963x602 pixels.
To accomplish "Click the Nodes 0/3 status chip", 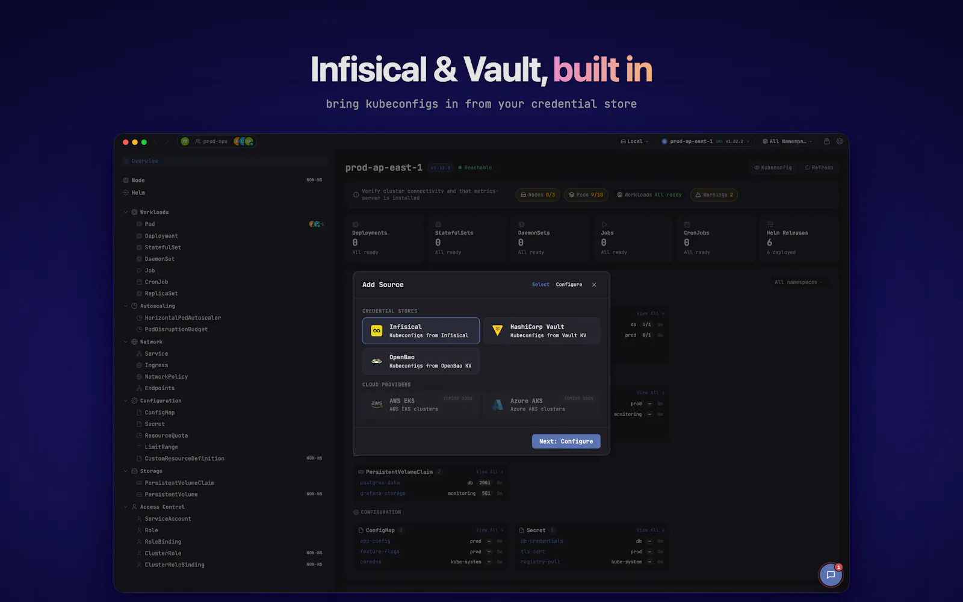I will coord(537,195).
